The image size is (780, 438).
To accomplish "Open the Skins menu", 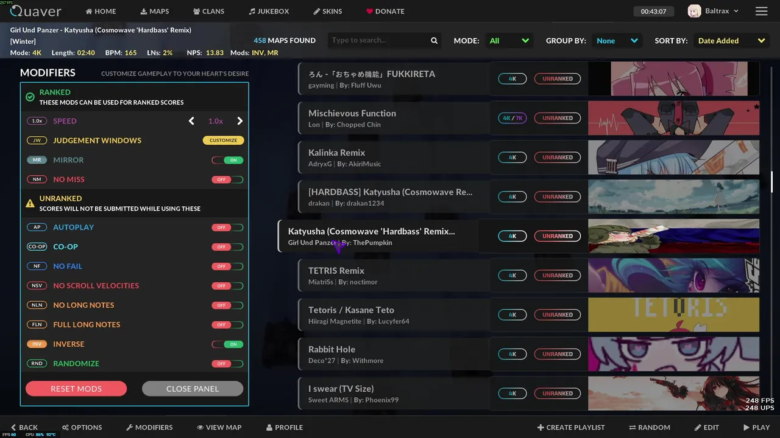I will point(328,11).
